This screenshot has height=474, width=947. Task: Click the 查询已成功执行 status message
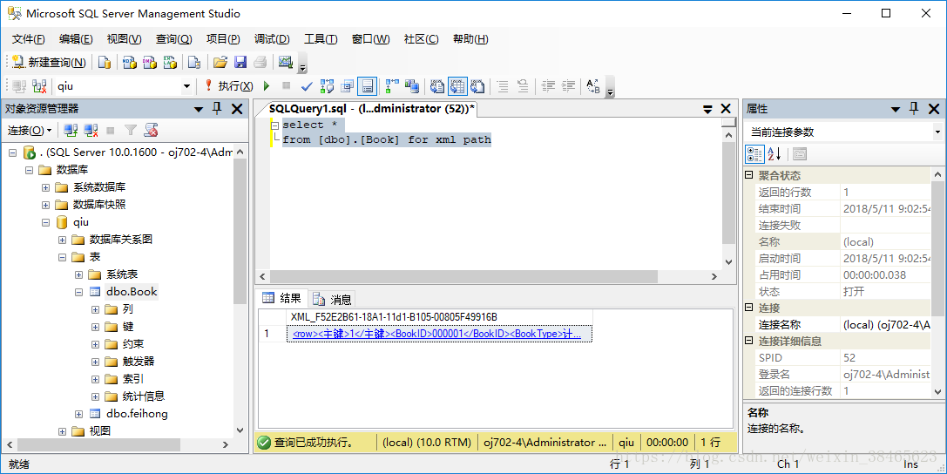tap(314, 443)
